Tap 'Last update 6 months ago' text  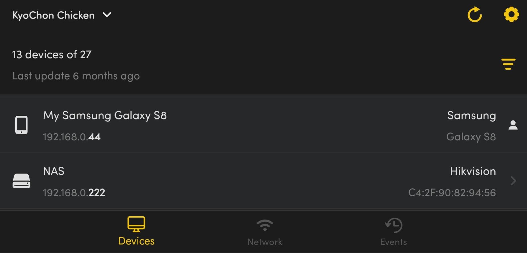[76, 76]
